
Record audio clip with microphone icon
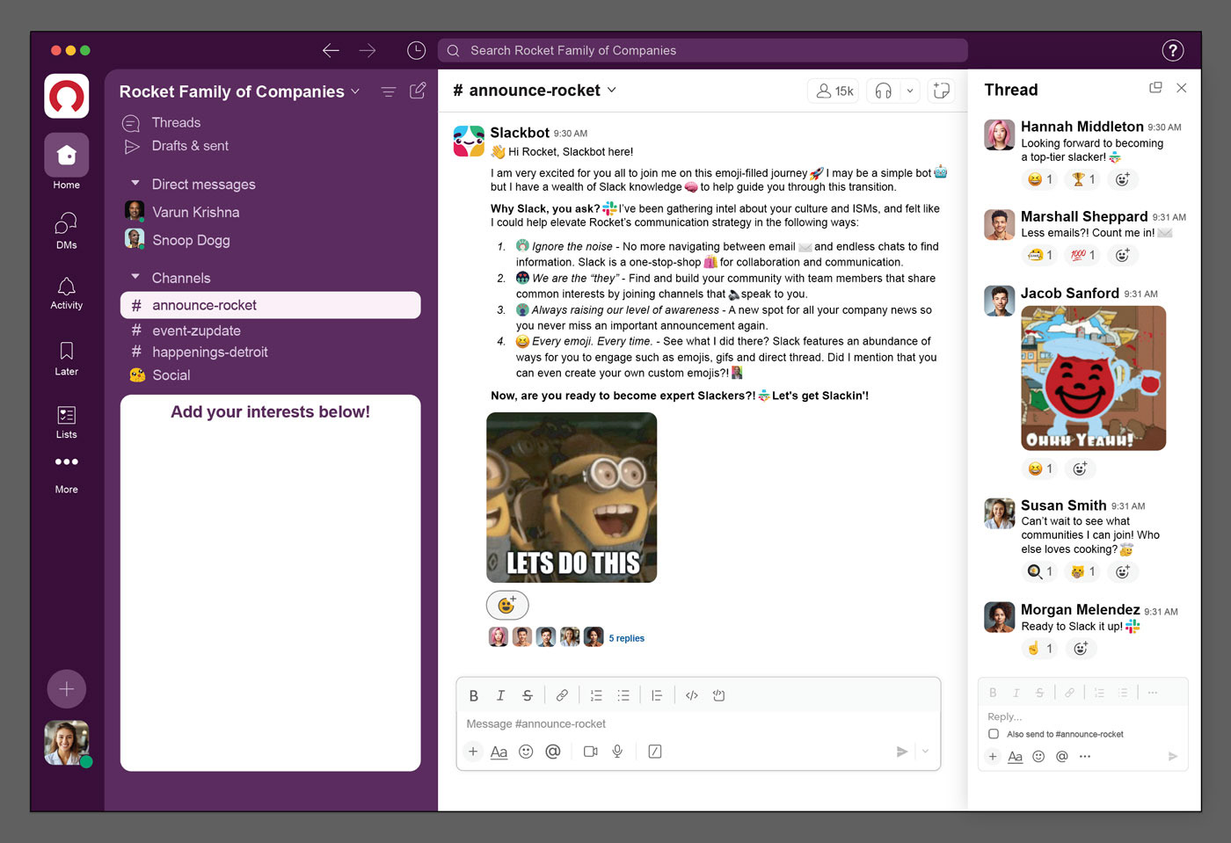pyautogui.click(x=618, y=752)
